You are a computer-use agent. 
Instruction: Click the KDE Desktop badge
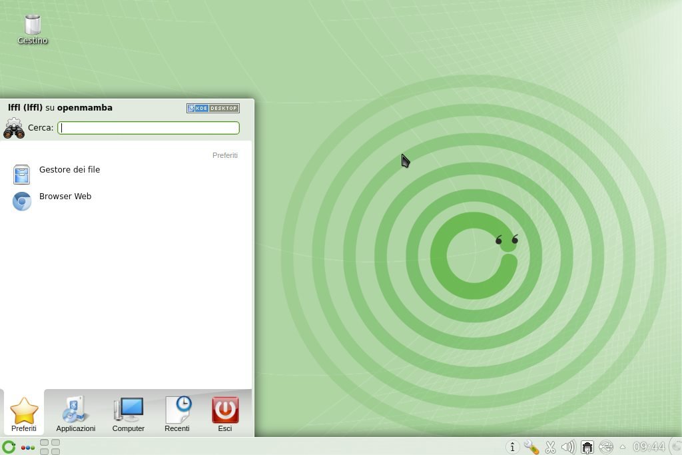[213, 108]
